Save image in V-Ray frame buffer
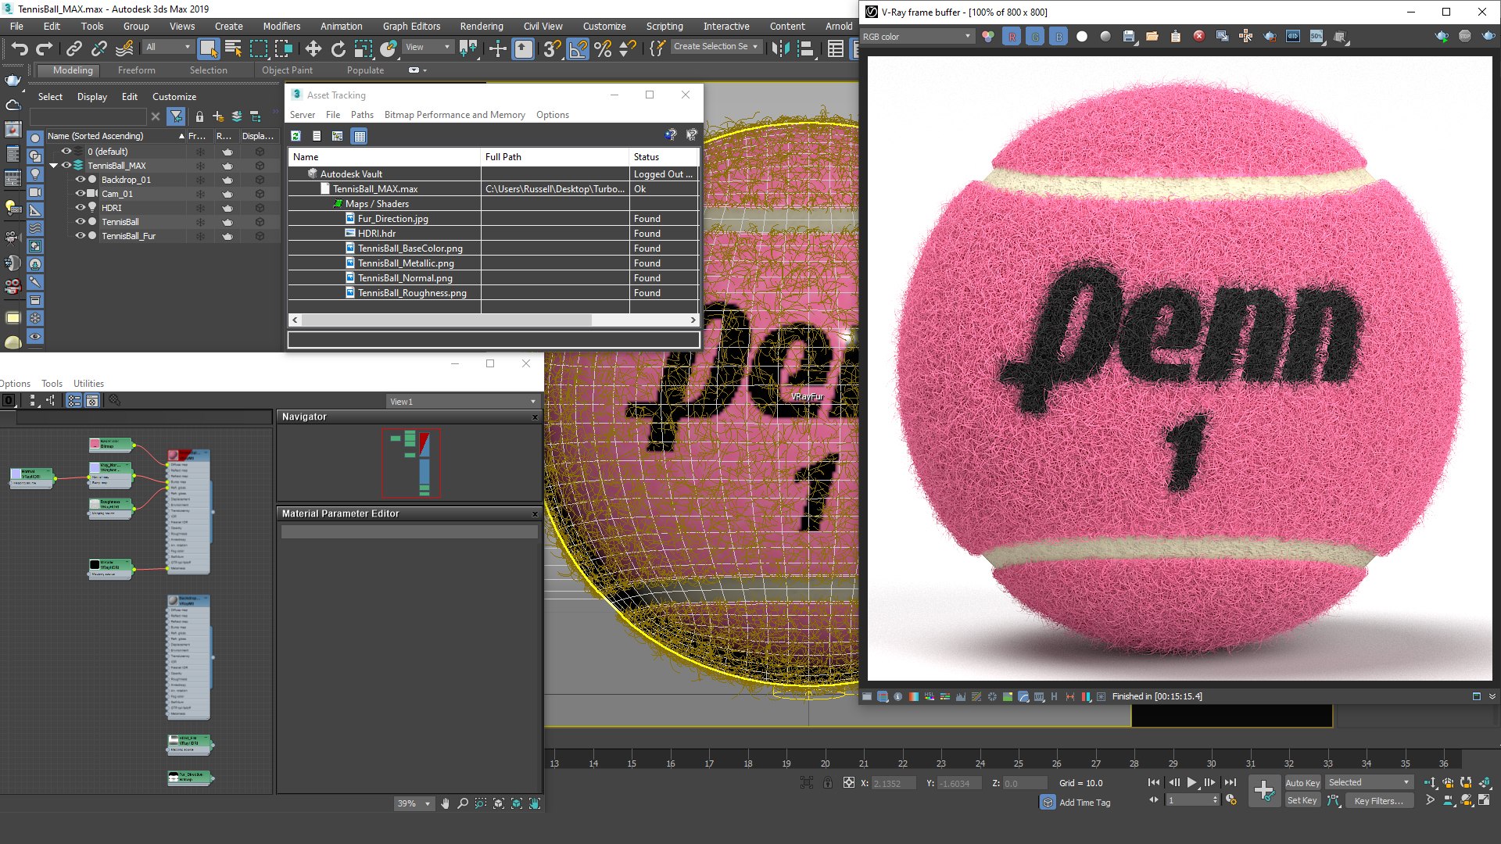This screenshot has width=1501, height=844. (1129, 37)
